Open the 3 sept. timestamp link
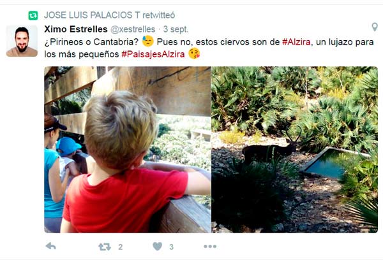Image resolution: width=383 pixels, height=260 pixels. (176, 29)
